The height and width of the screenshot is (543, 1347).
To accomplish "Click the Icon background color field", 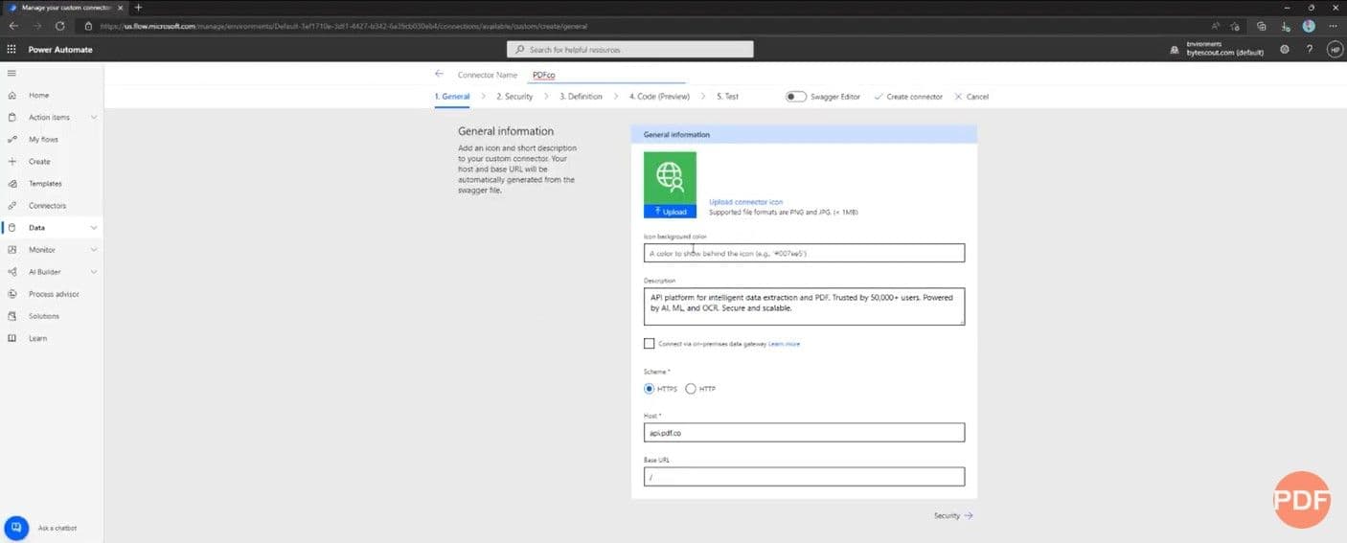I will (804, 254).
